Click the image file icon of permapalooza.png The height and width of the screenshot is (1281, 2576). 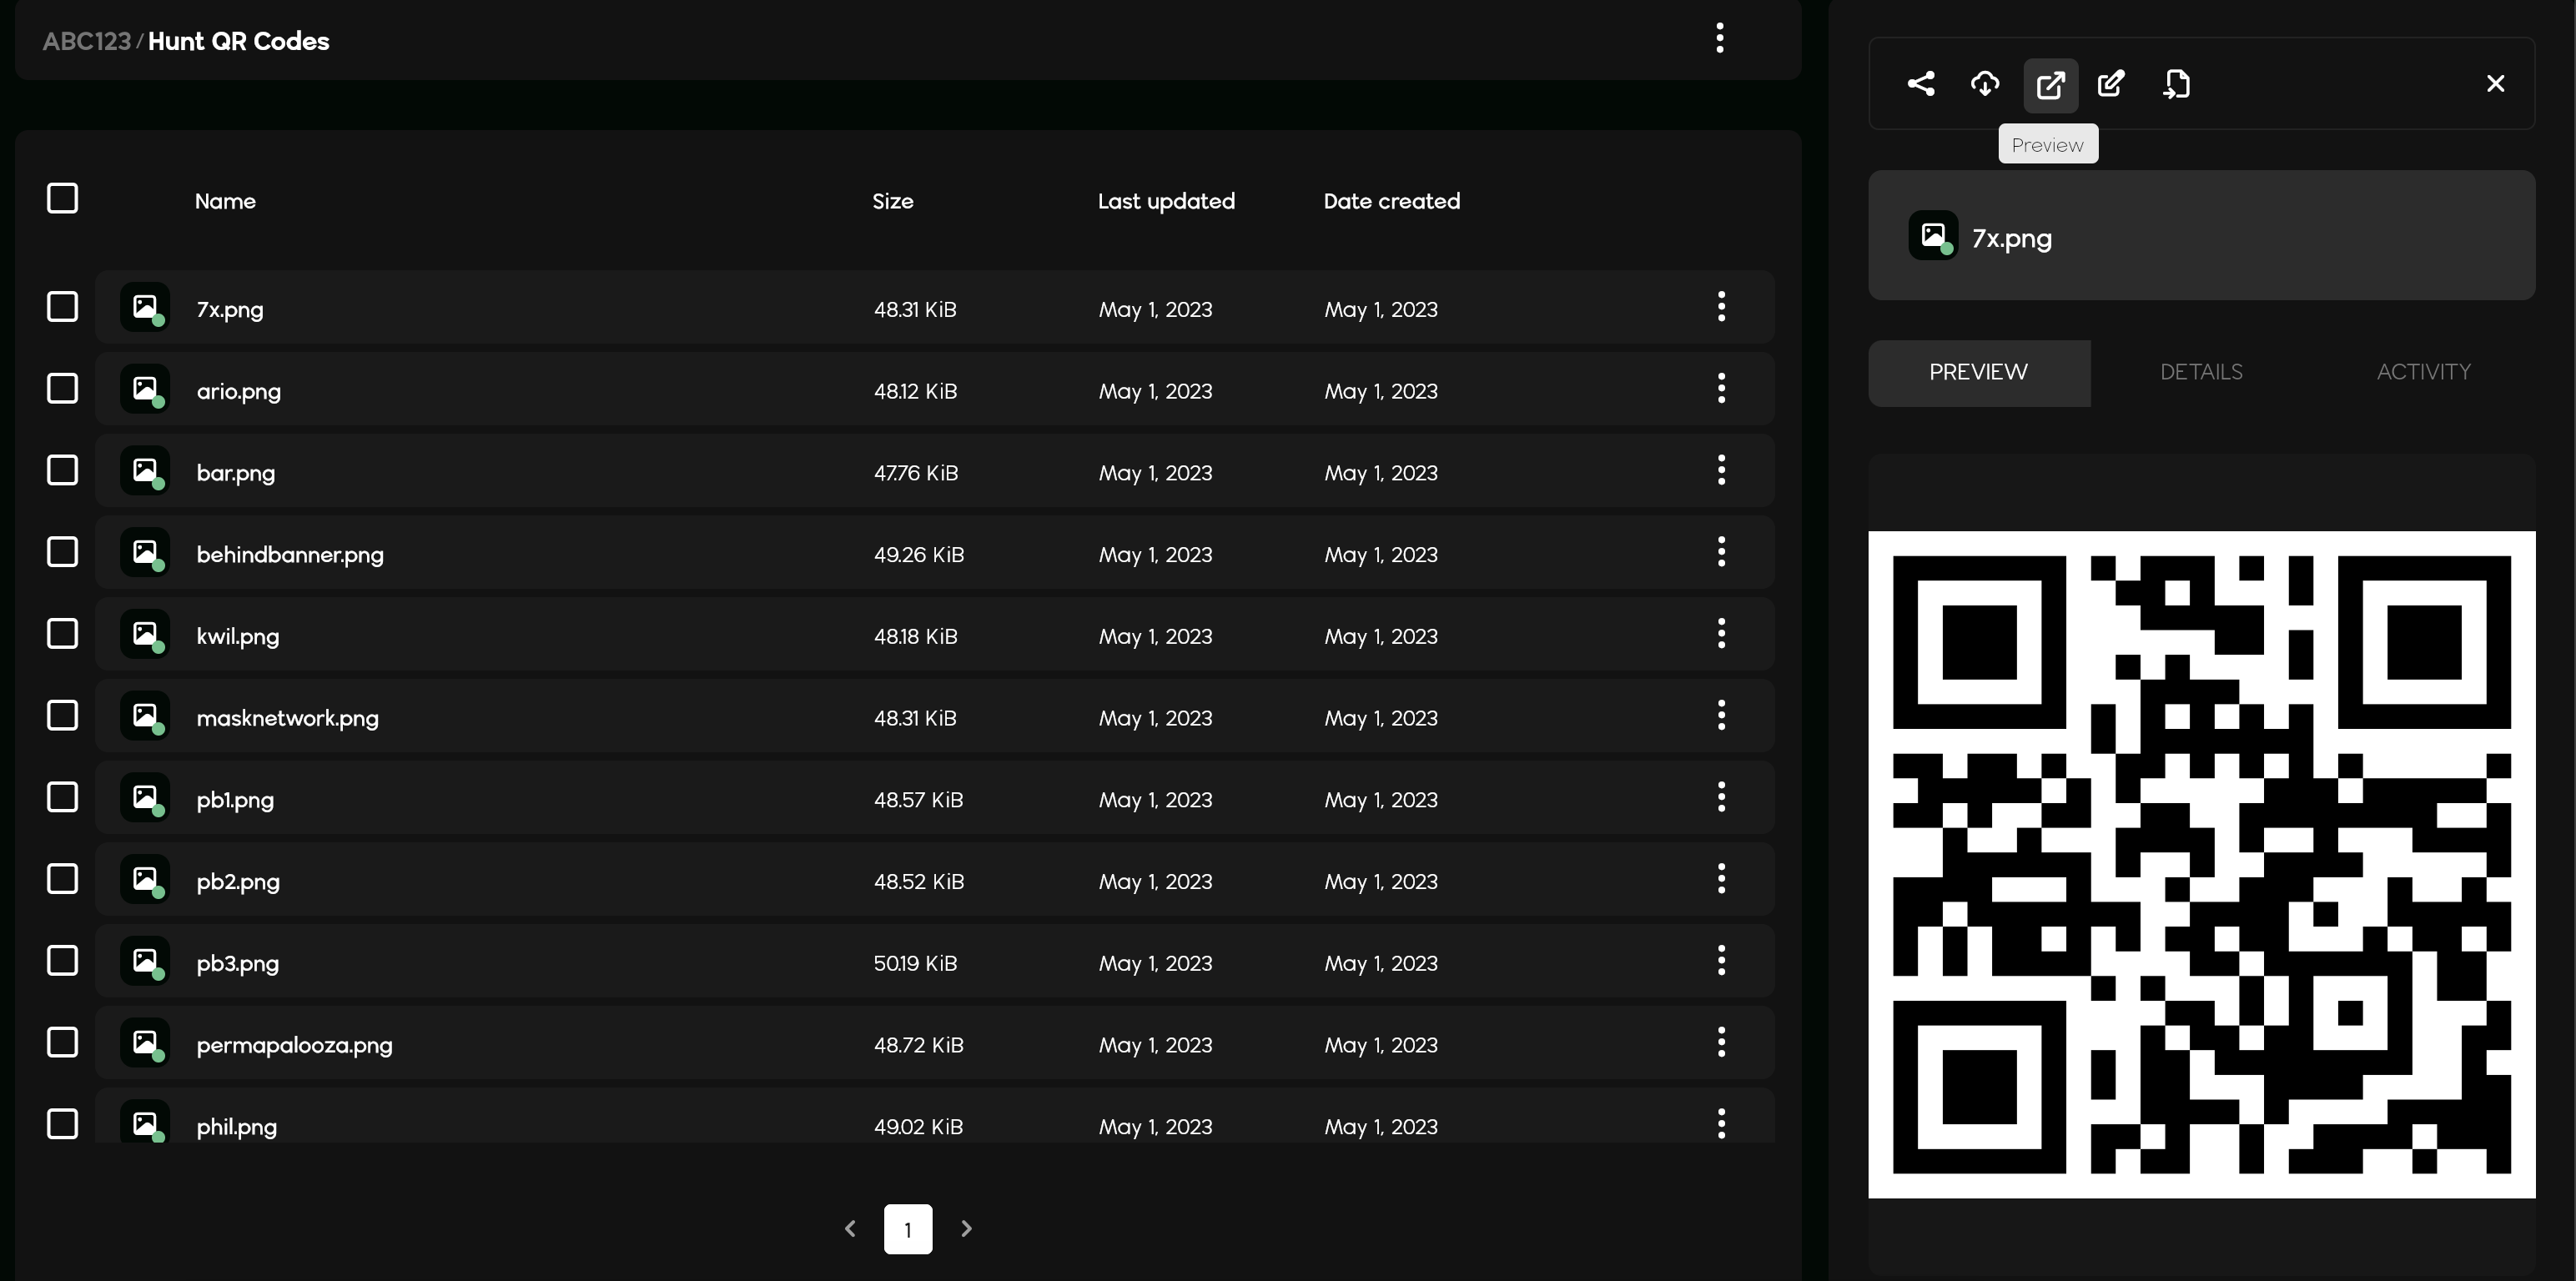click(145, 1043)
